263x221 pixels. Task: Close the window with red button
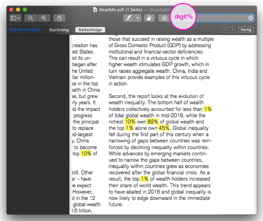(11, 9)
